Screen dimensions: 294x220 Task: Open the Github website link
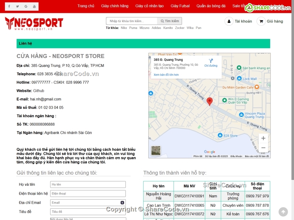[39, 91]
